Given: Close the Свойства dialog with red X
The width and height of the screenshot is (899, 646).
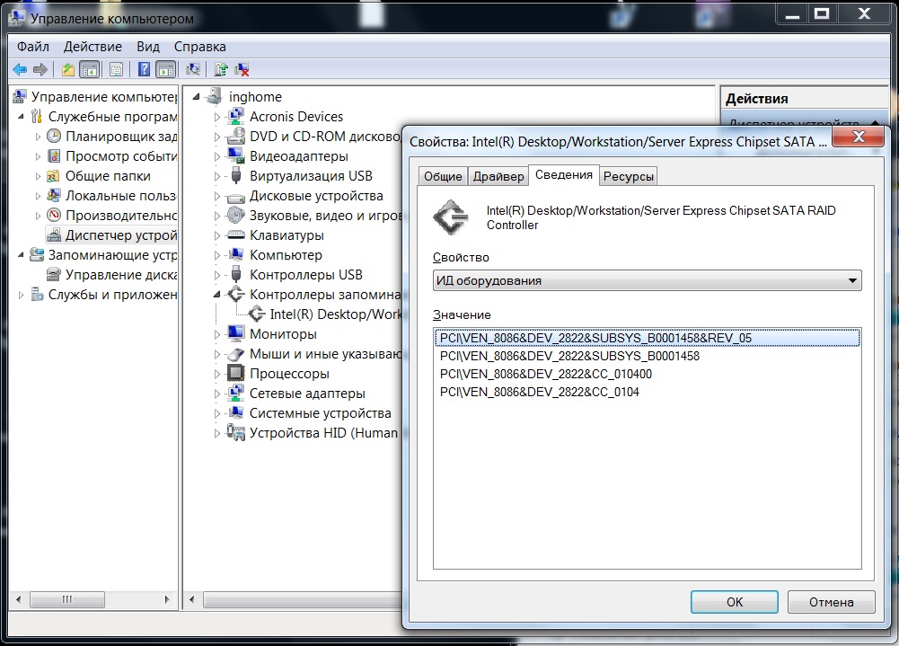Looking at the screenshot, I should tap(859, 137).
